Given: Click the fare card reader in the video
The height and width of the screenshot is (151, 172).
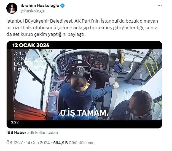Looking at the screenshot, I should click(118, 68).
